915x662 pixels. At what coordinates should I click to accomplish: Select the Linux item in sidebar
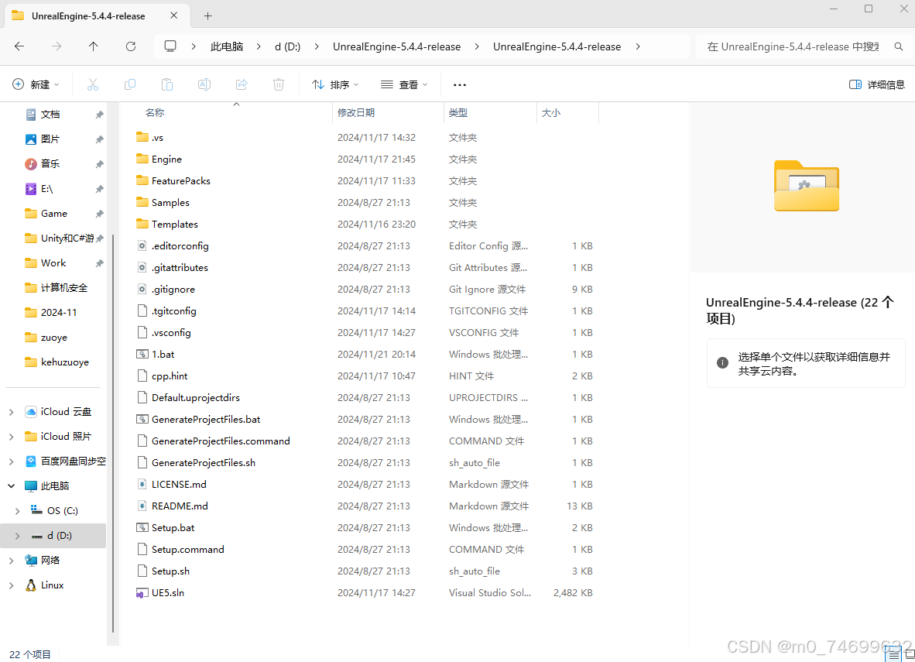[52, 585]
